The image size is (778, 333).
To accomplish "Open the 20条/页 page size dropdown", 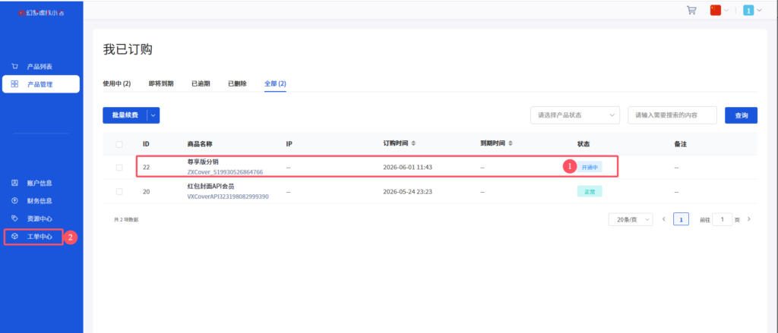I will pyautogui.click(x=631, y=219).
